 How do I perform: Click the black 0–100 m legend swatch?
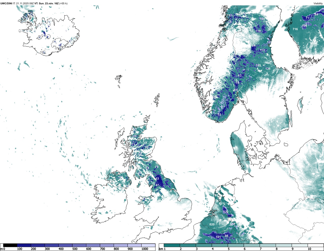pyautogui.click(x=10, y=245)
